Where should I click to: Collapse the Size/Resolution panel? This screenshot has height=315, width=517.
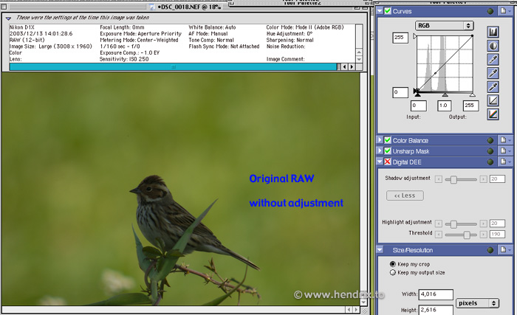tap(380, 250)
